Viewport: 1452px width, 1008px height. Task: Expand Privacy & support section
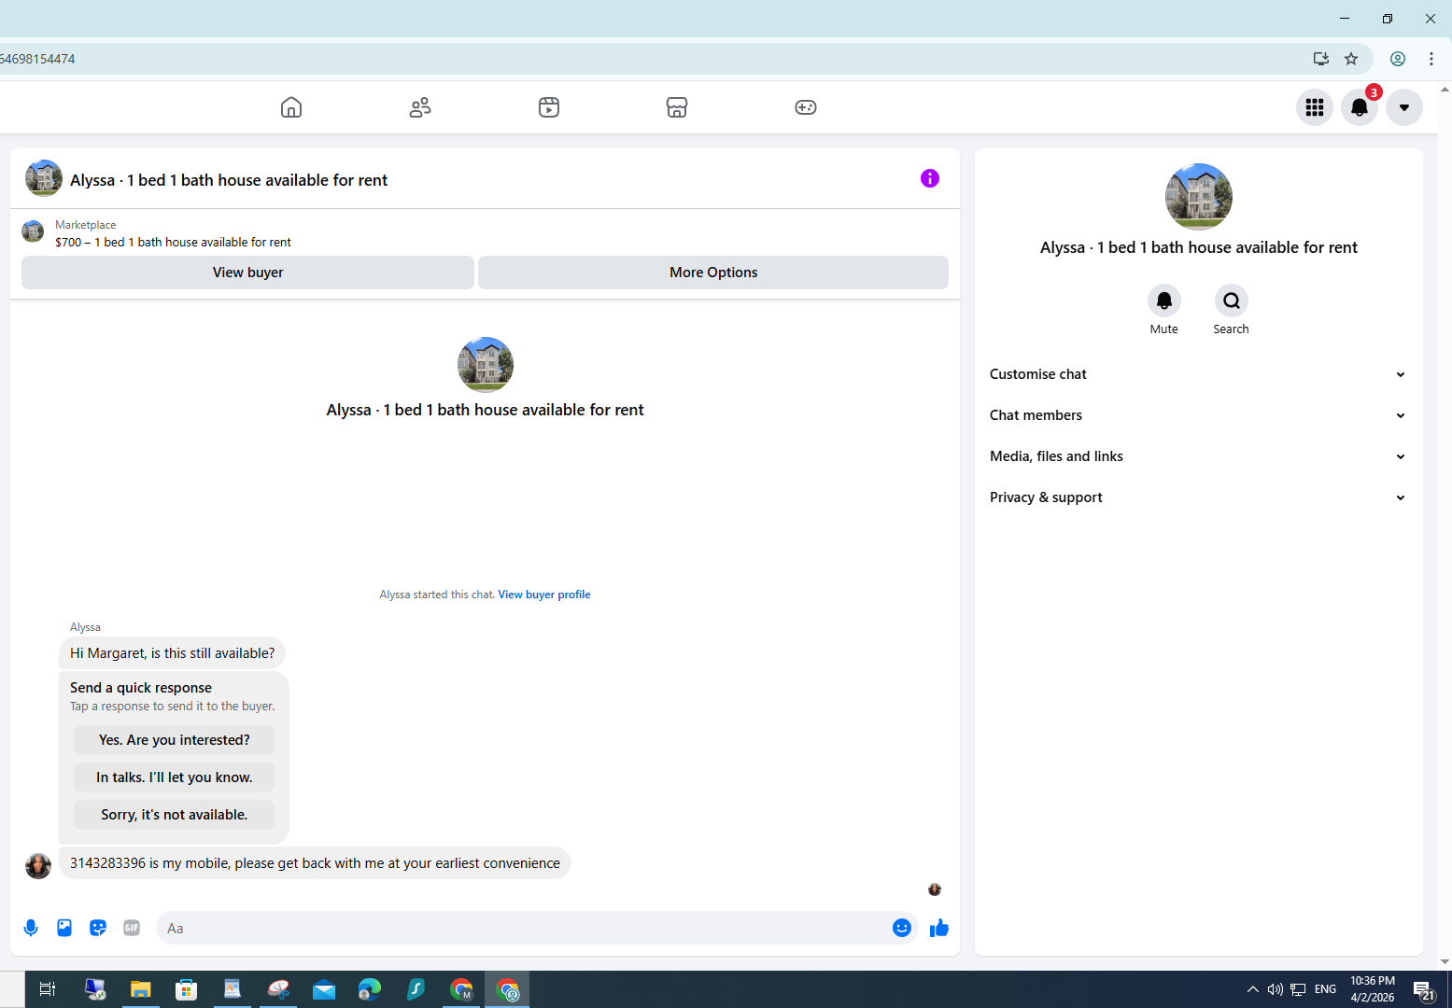[x=1198, y=497]
